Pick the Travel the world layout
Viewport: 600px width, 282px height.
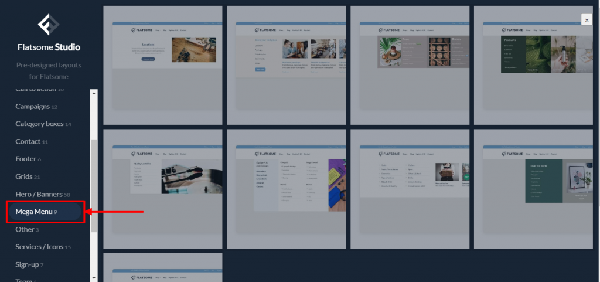pyautogui.click(x=533, y=189)
